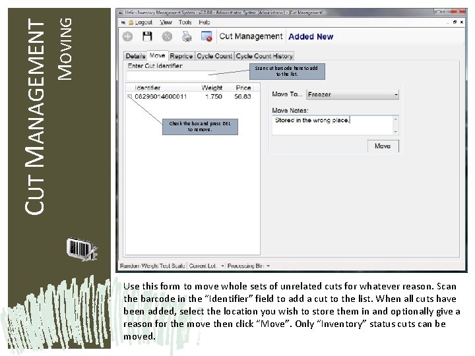Click the grey Cancel toolbar icon
Image resolution: width=475 pixels, height=356 pixels.
pyautogui.click(x=167, y=37)
